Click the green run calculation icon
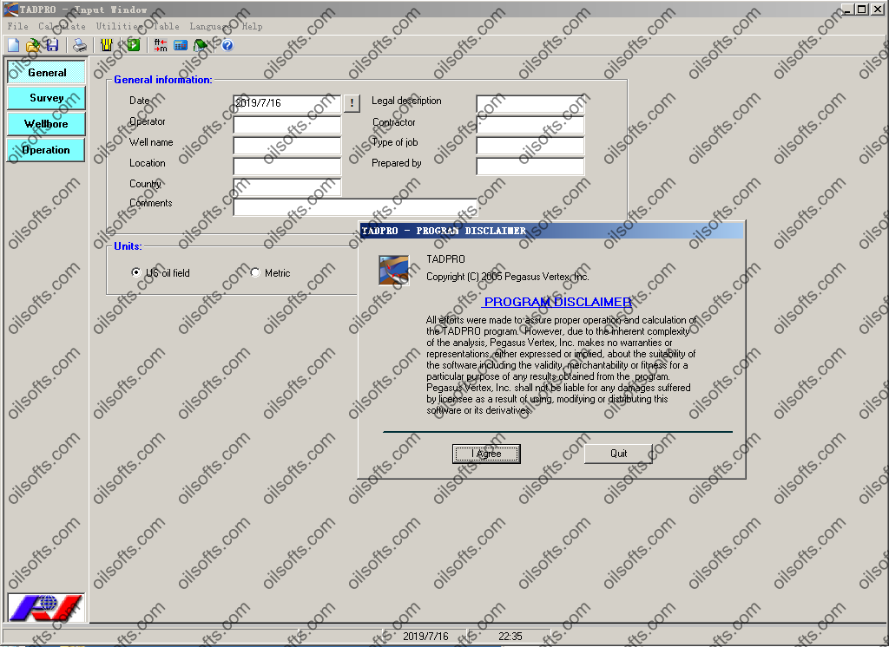889x647 pixels. 133,45
